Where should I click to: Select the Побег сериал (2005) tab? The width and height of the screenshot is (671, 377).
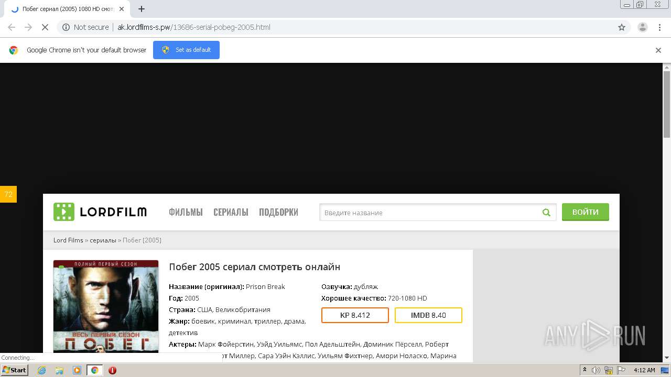pos(68,9)
